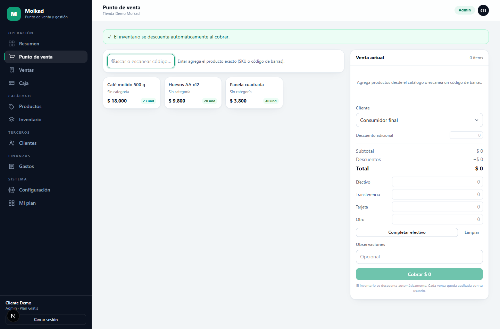The height and width of the screenshot is (329, 500).
Task: Click the 23 und stock badge
Action: tap(148, 101)
